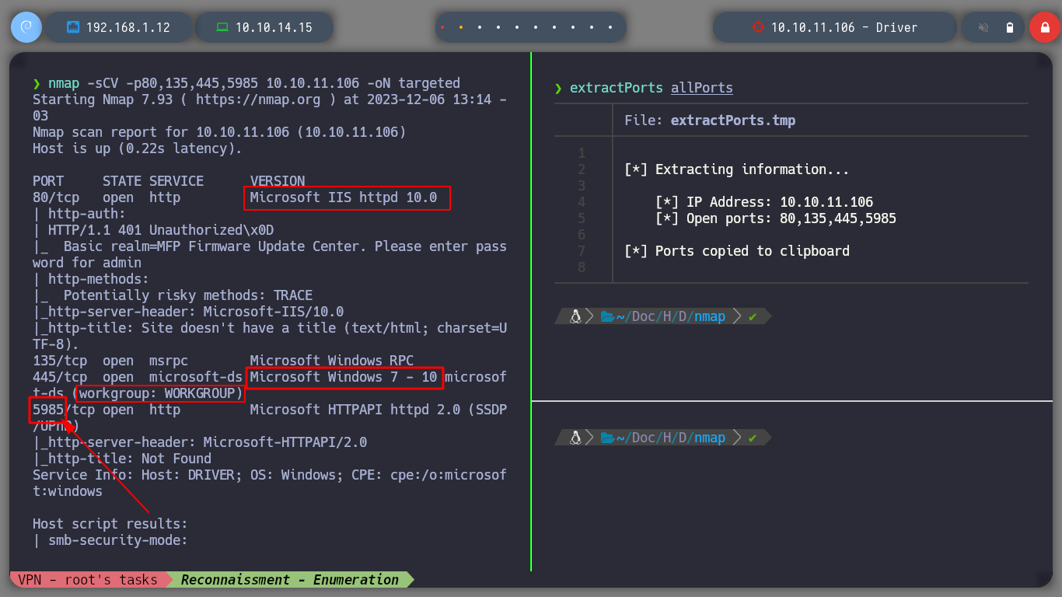The image size is (1062, 597).
Task: Open the red lock power button
Action: [1044, 27]
